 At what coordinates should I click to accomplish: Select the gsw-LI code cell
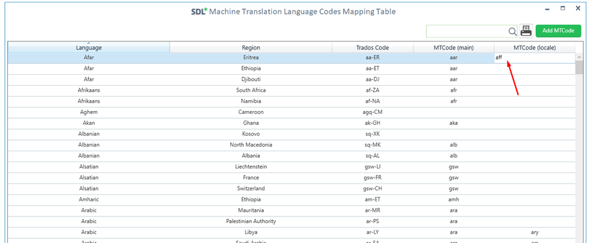click(373, 167)
